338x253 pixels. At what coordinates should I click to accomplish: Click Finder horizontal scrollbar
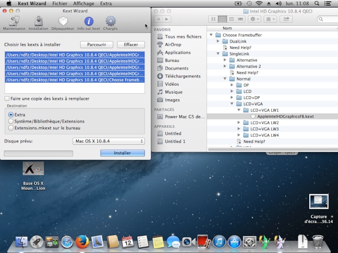(x=273, y=150)
